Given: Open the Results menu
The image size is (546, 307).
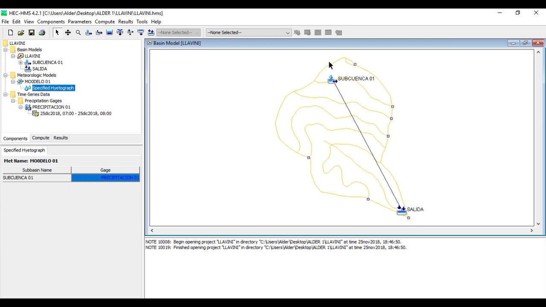Looking at the screenshot, I should coord(125,22).
